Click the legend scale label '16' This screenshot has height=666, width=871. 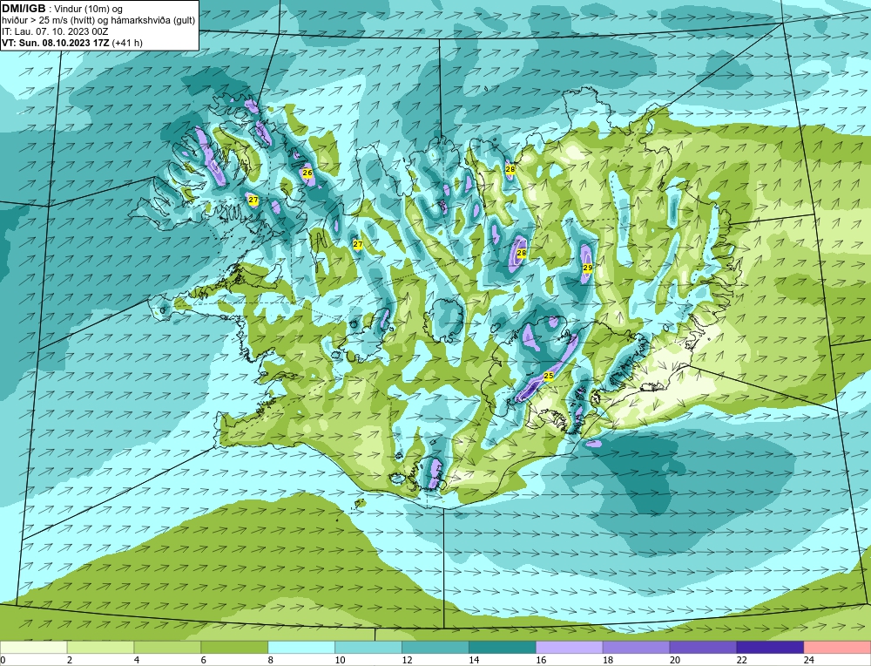coord(541,660)
